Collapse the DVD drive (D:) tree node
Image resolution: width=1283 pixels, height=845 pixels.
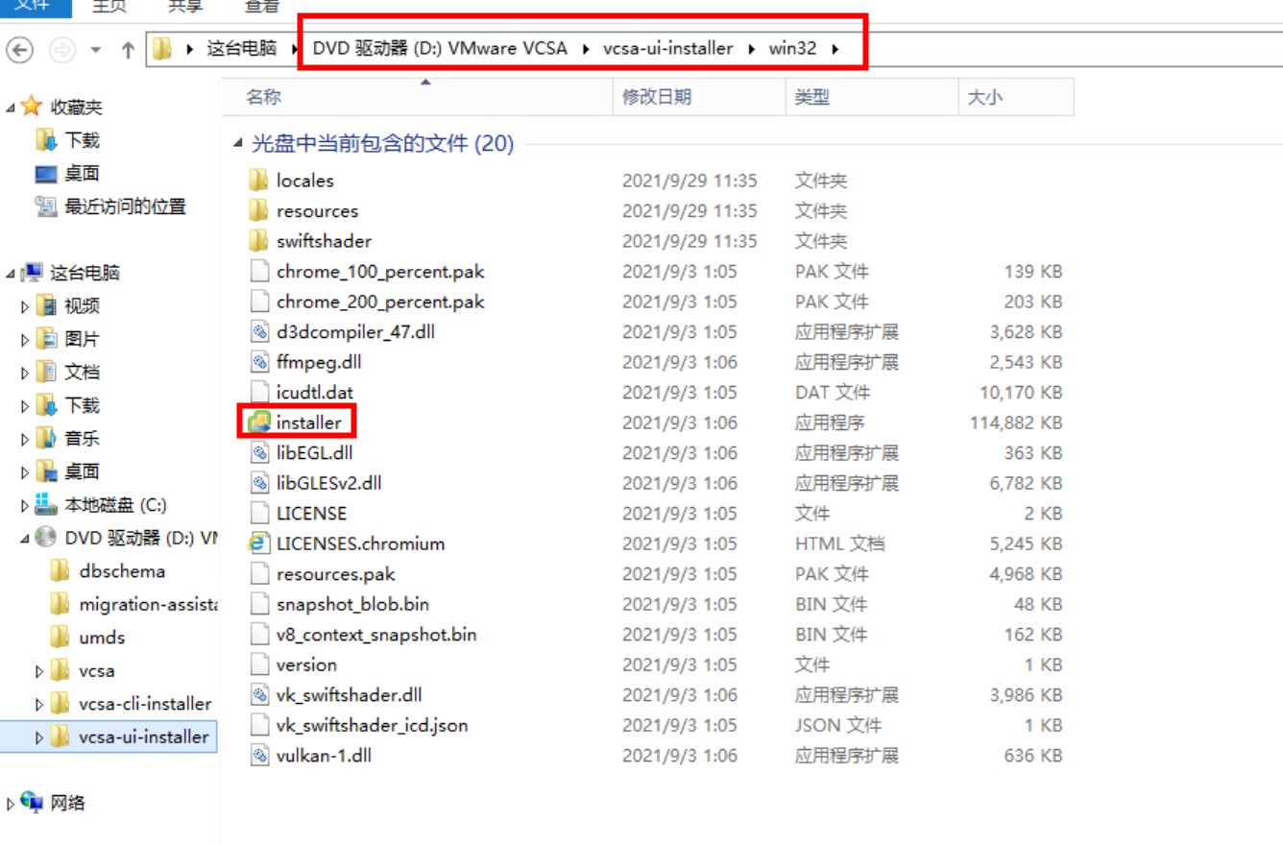pos(24,539)
